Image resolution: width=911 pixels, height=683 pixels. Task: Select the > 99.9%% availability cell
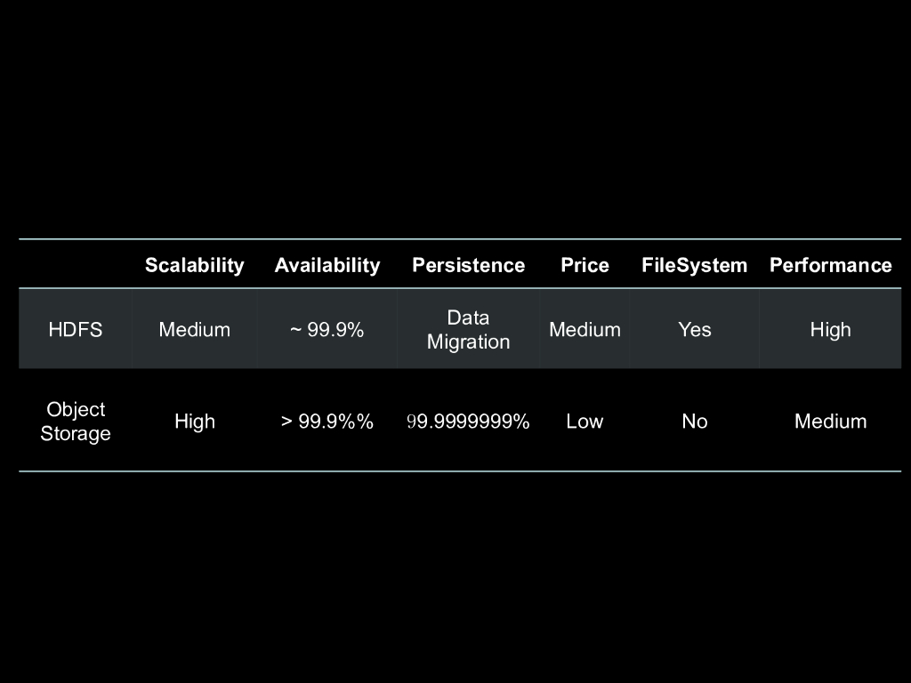click(327, 422)
